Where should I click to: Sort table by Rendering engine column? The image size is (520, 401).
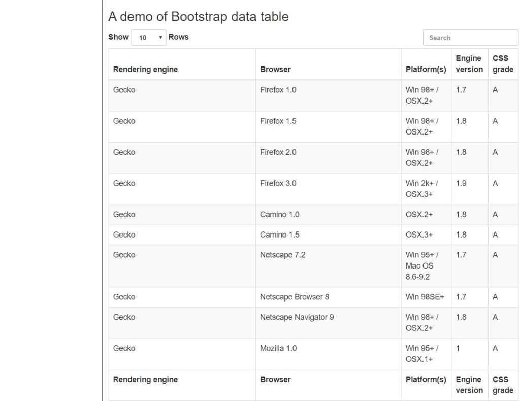[x=145, y=70]
